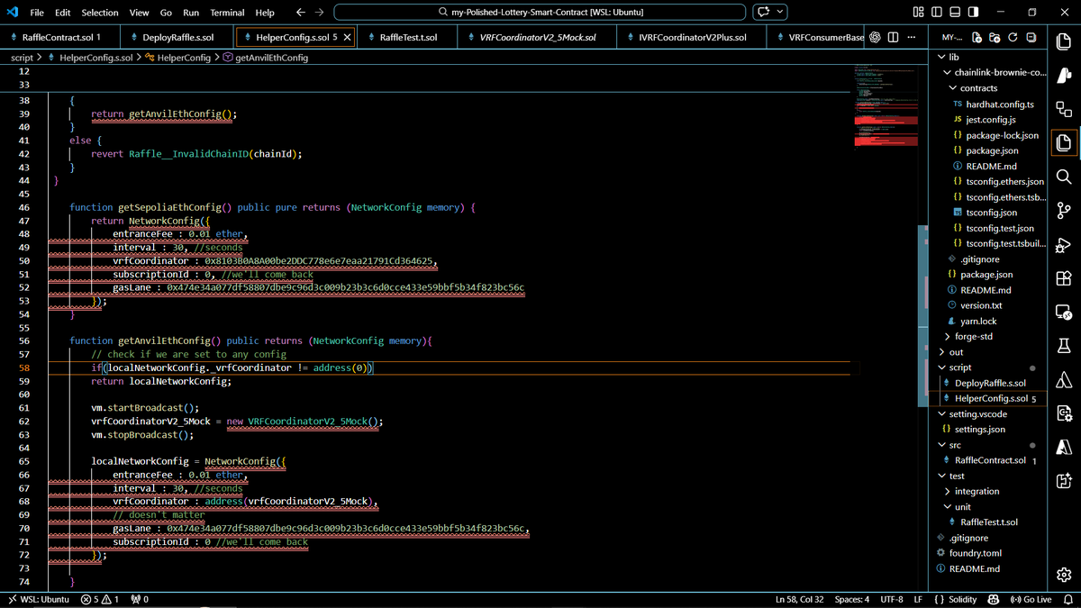Click the New File icon in explorer header
1081x608 pixels.
coord(977,38)
